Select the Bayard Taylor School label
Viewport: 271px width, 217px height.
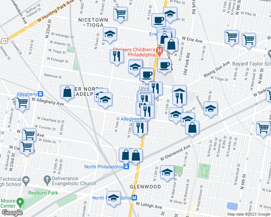251,64
